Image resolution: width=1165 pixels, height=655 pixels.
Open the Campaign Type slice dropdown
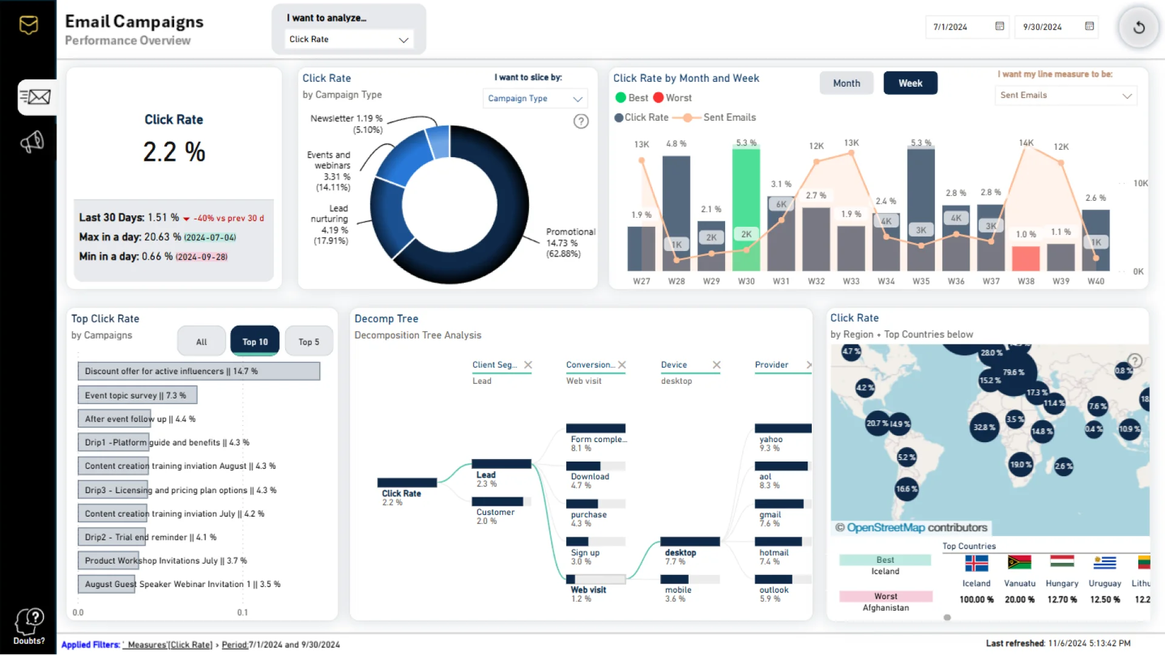(535, 98)
